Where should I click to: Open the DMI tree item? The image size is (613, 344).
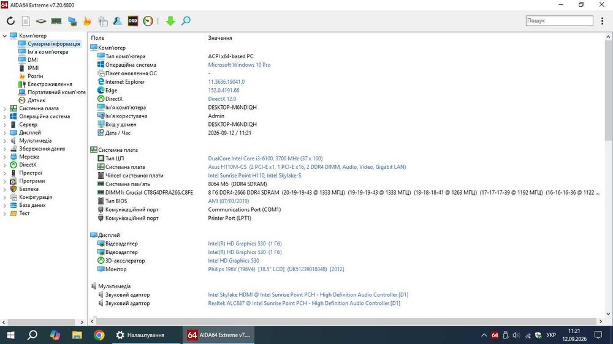(x=32, y=60)
